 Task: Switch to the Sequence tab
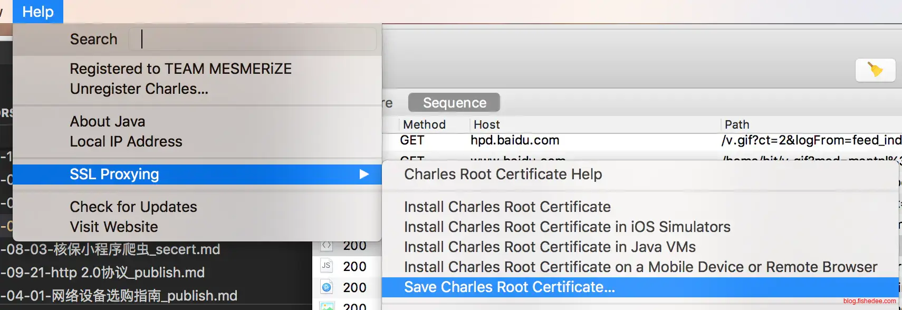point(454,103)
